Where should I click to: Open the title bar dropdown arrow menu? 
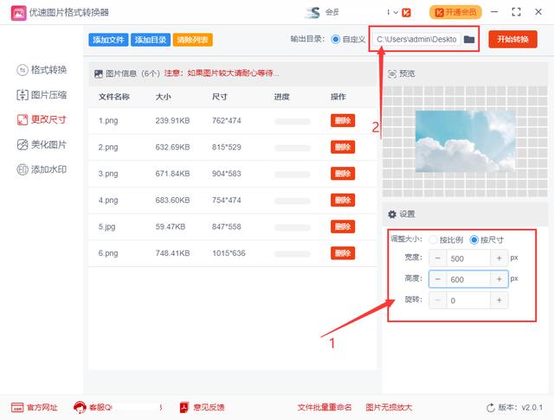[396, 13]
